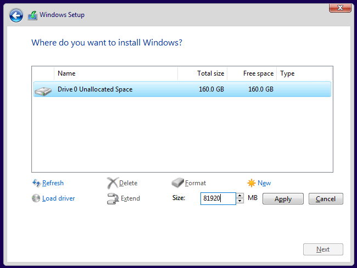The width and height of the screenshot is (357, 268).
Task: Sort by the Free space column header
Action: point(252,73)
